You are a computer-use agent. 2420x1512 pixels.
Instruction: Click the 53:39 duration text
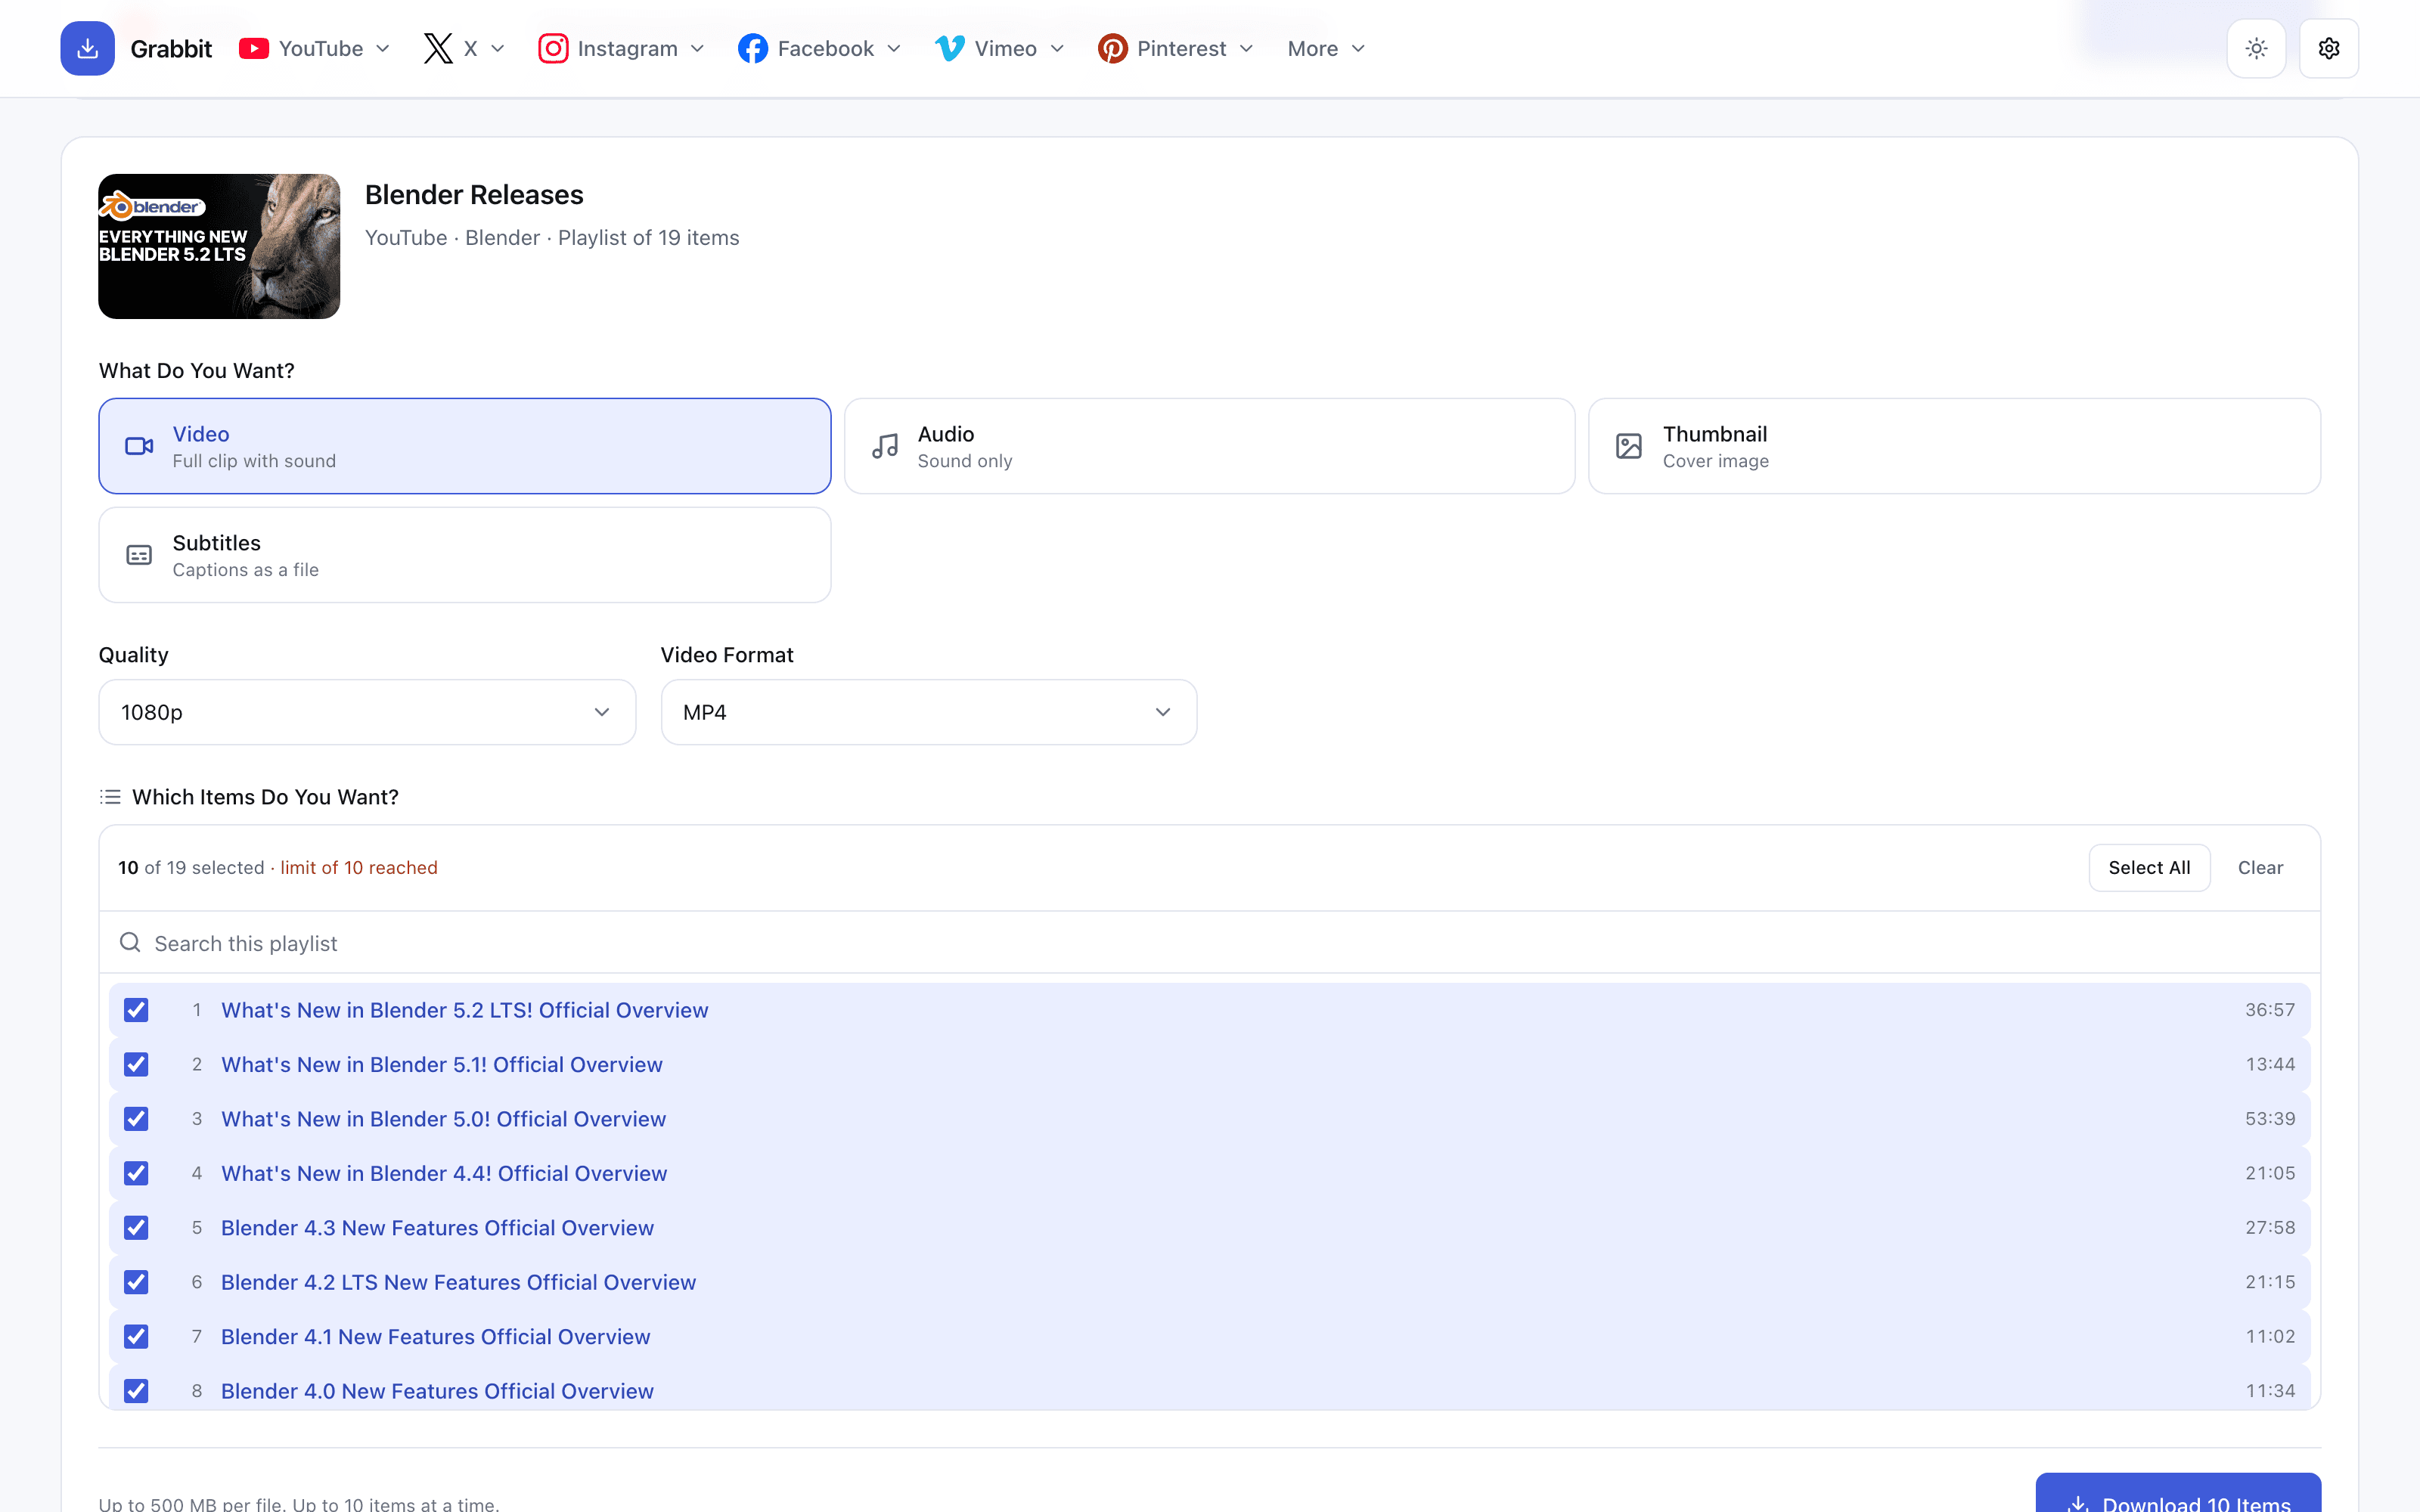click(x=2270, y=1119)
